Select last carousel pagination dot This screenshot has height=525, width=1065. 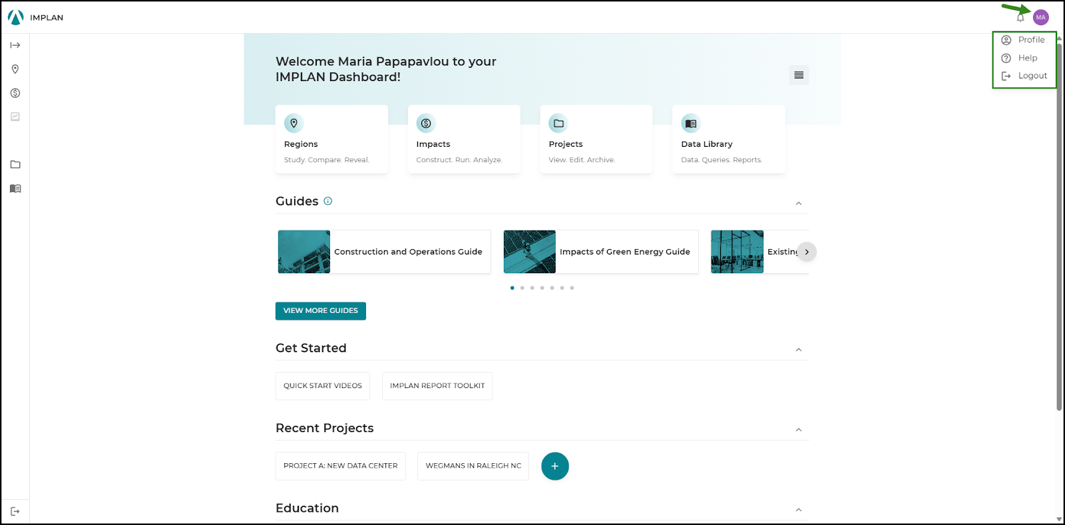tap(572, 288)
